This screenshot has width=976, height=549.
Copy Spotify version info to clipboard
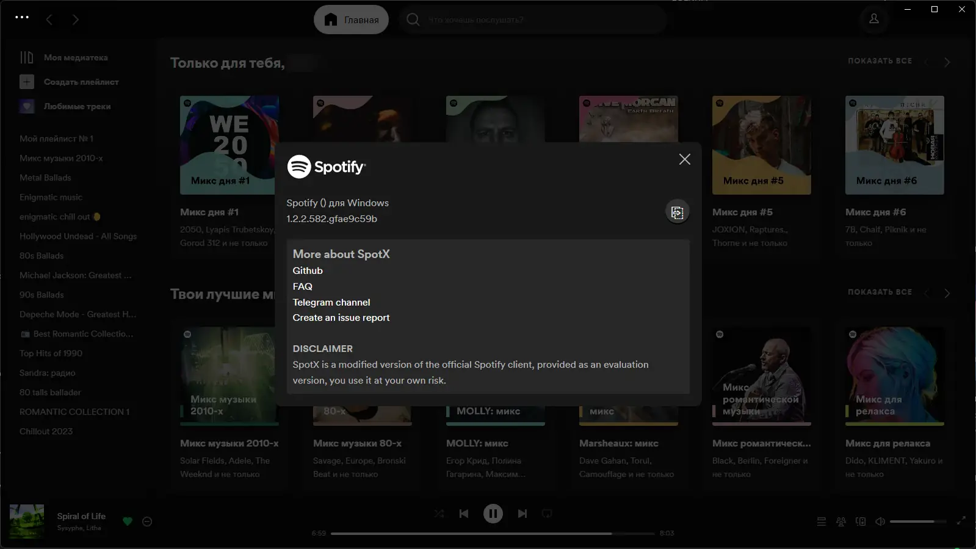coord(677,213)
